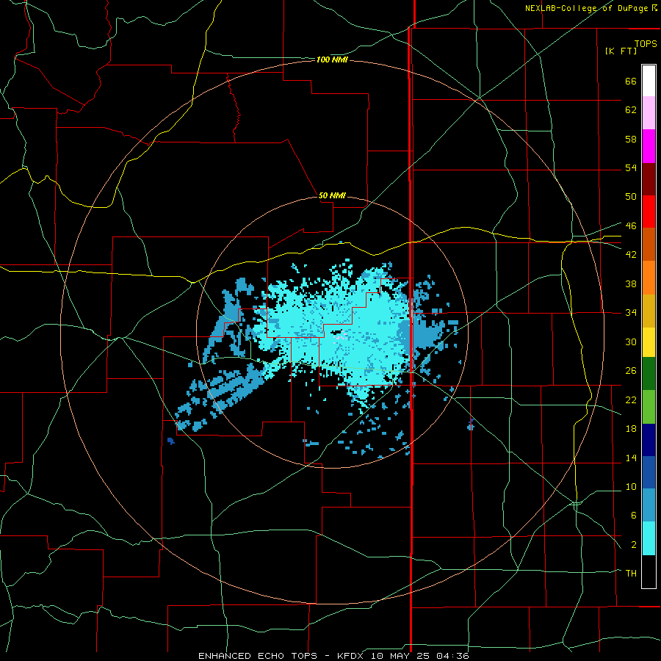Viewport: 661px width, 661px height.
Task: Click the light pink 62 kft swatch
Action: (x=649, y=113)
